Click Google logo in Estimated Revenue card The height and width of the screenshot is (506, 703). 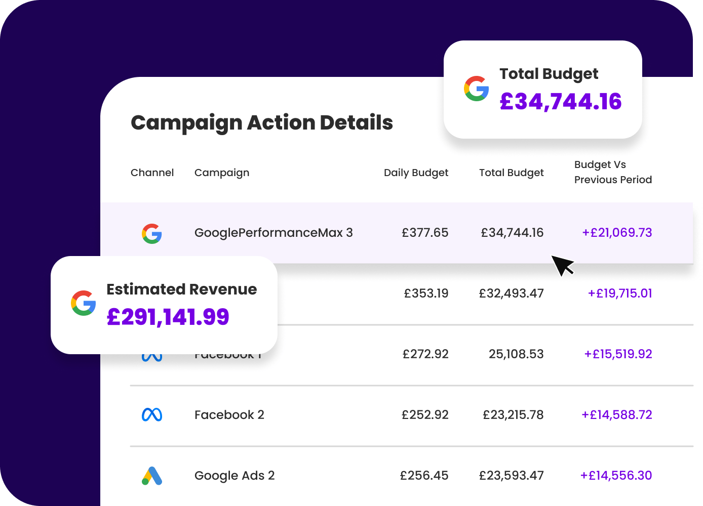[x=84, y=303]
